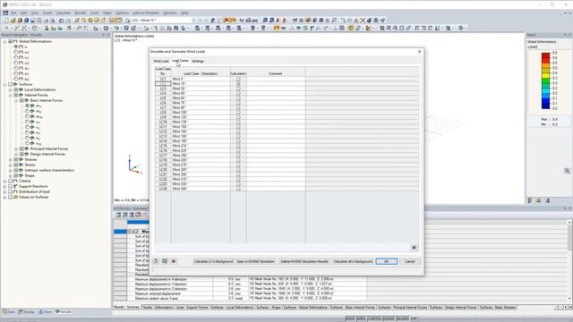573x322 pixels.
Task: Click first icon in Results table toolbar
Action: coord(118,215)
